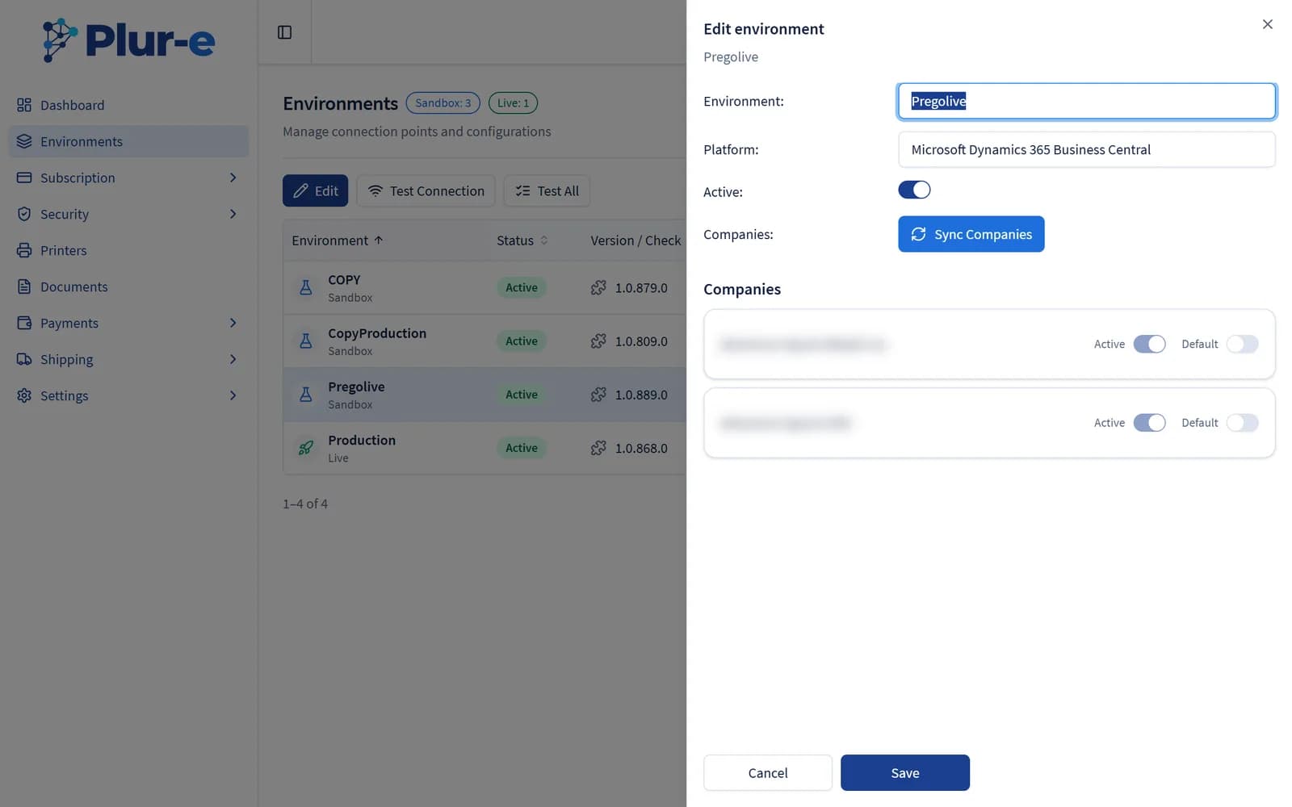Click the Sync Companies button
The image size is (1292, 807).
click(971, 234)
